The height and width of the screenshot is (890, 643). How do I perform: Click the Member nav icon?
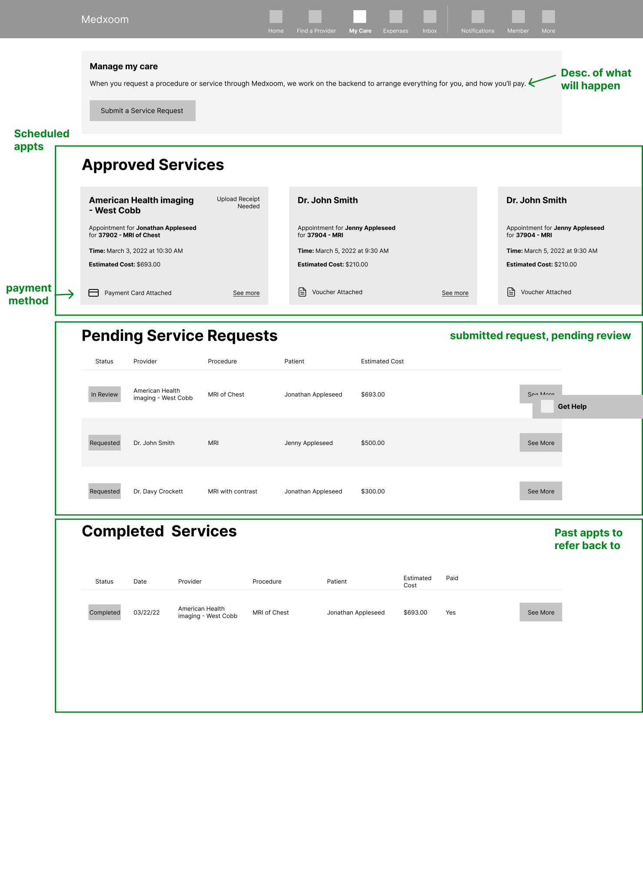click(518, 17)
